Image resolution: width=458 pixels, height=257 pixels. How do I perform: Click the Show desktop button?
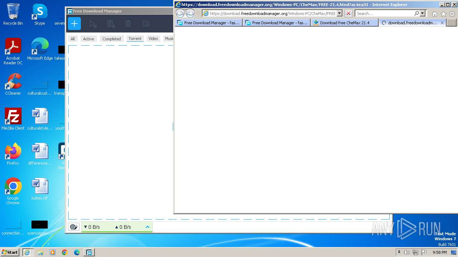[454, 252]
